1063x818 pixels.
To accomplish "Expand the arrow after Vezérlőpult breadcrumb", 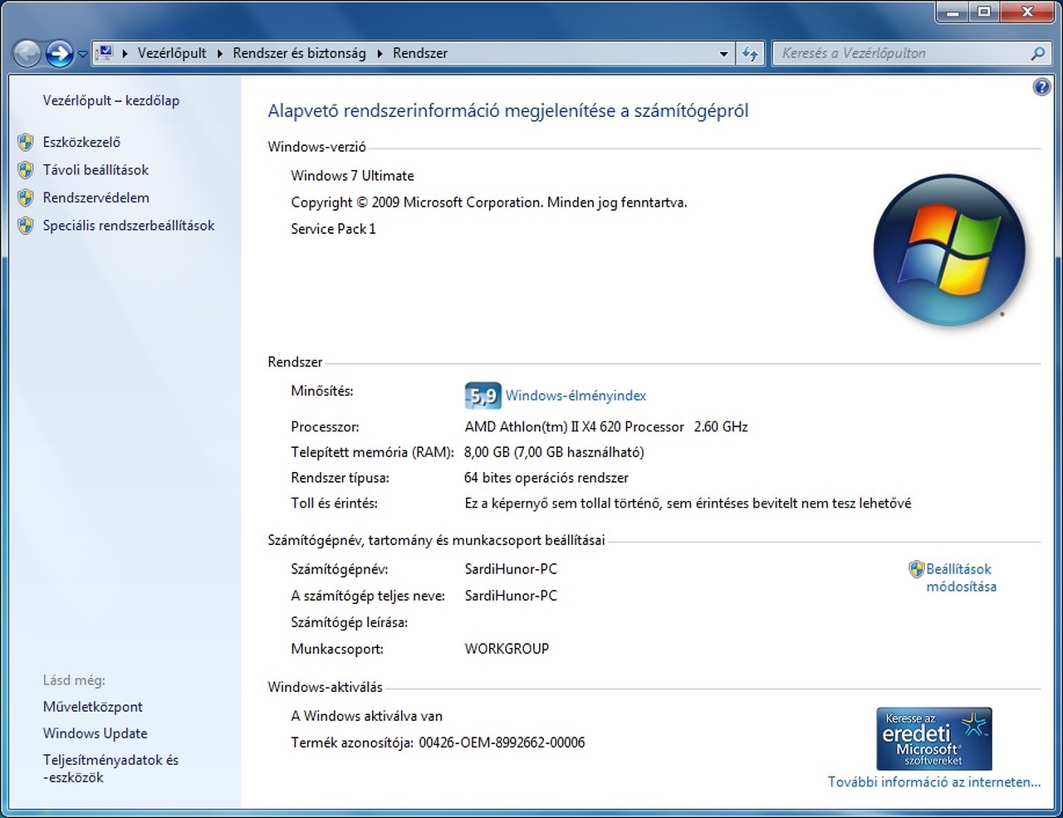I will click(220, 53).
